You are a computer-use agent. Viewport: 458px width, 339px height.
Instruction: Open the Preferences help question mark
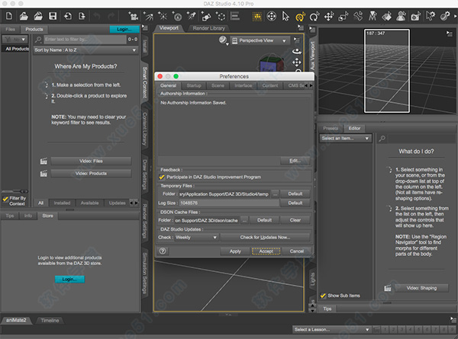[163, 251]
